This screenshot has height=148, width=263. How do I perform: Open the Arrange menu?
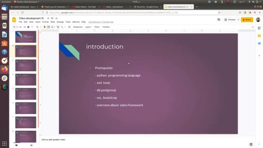[x=60, y=22]
